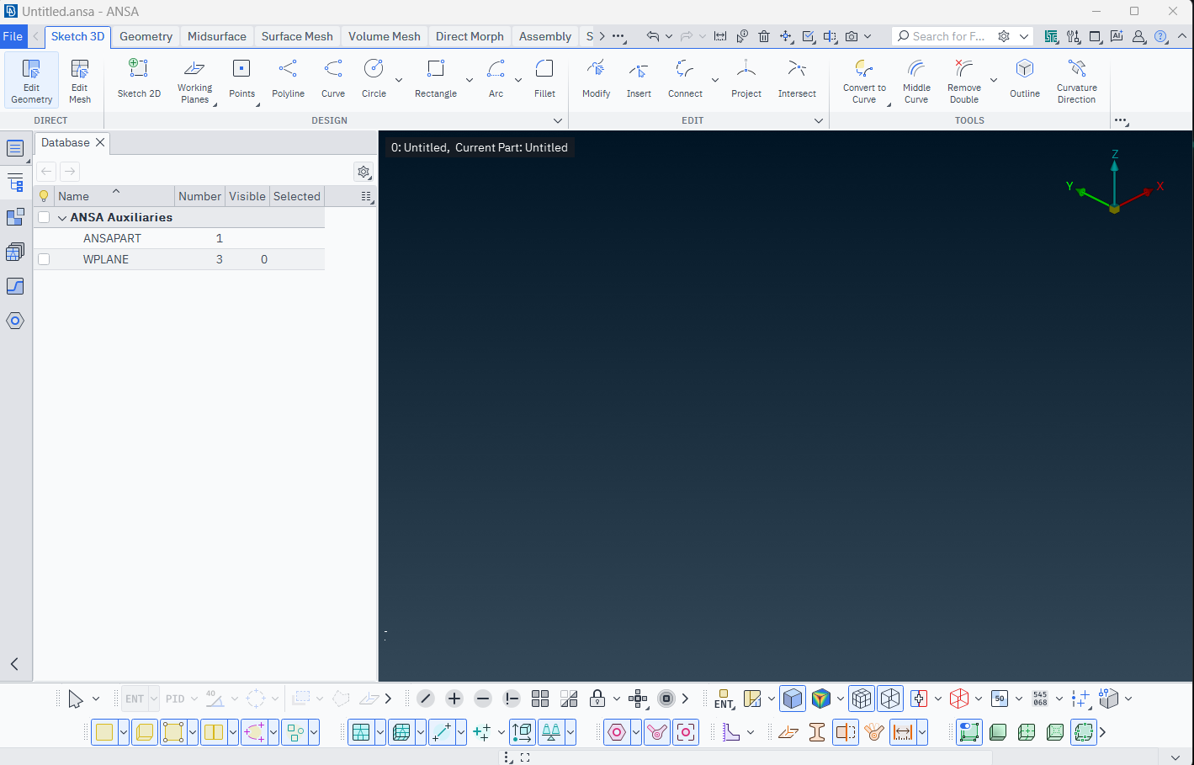
Task: Click the plus show-entities button
Action: [454, 699]
